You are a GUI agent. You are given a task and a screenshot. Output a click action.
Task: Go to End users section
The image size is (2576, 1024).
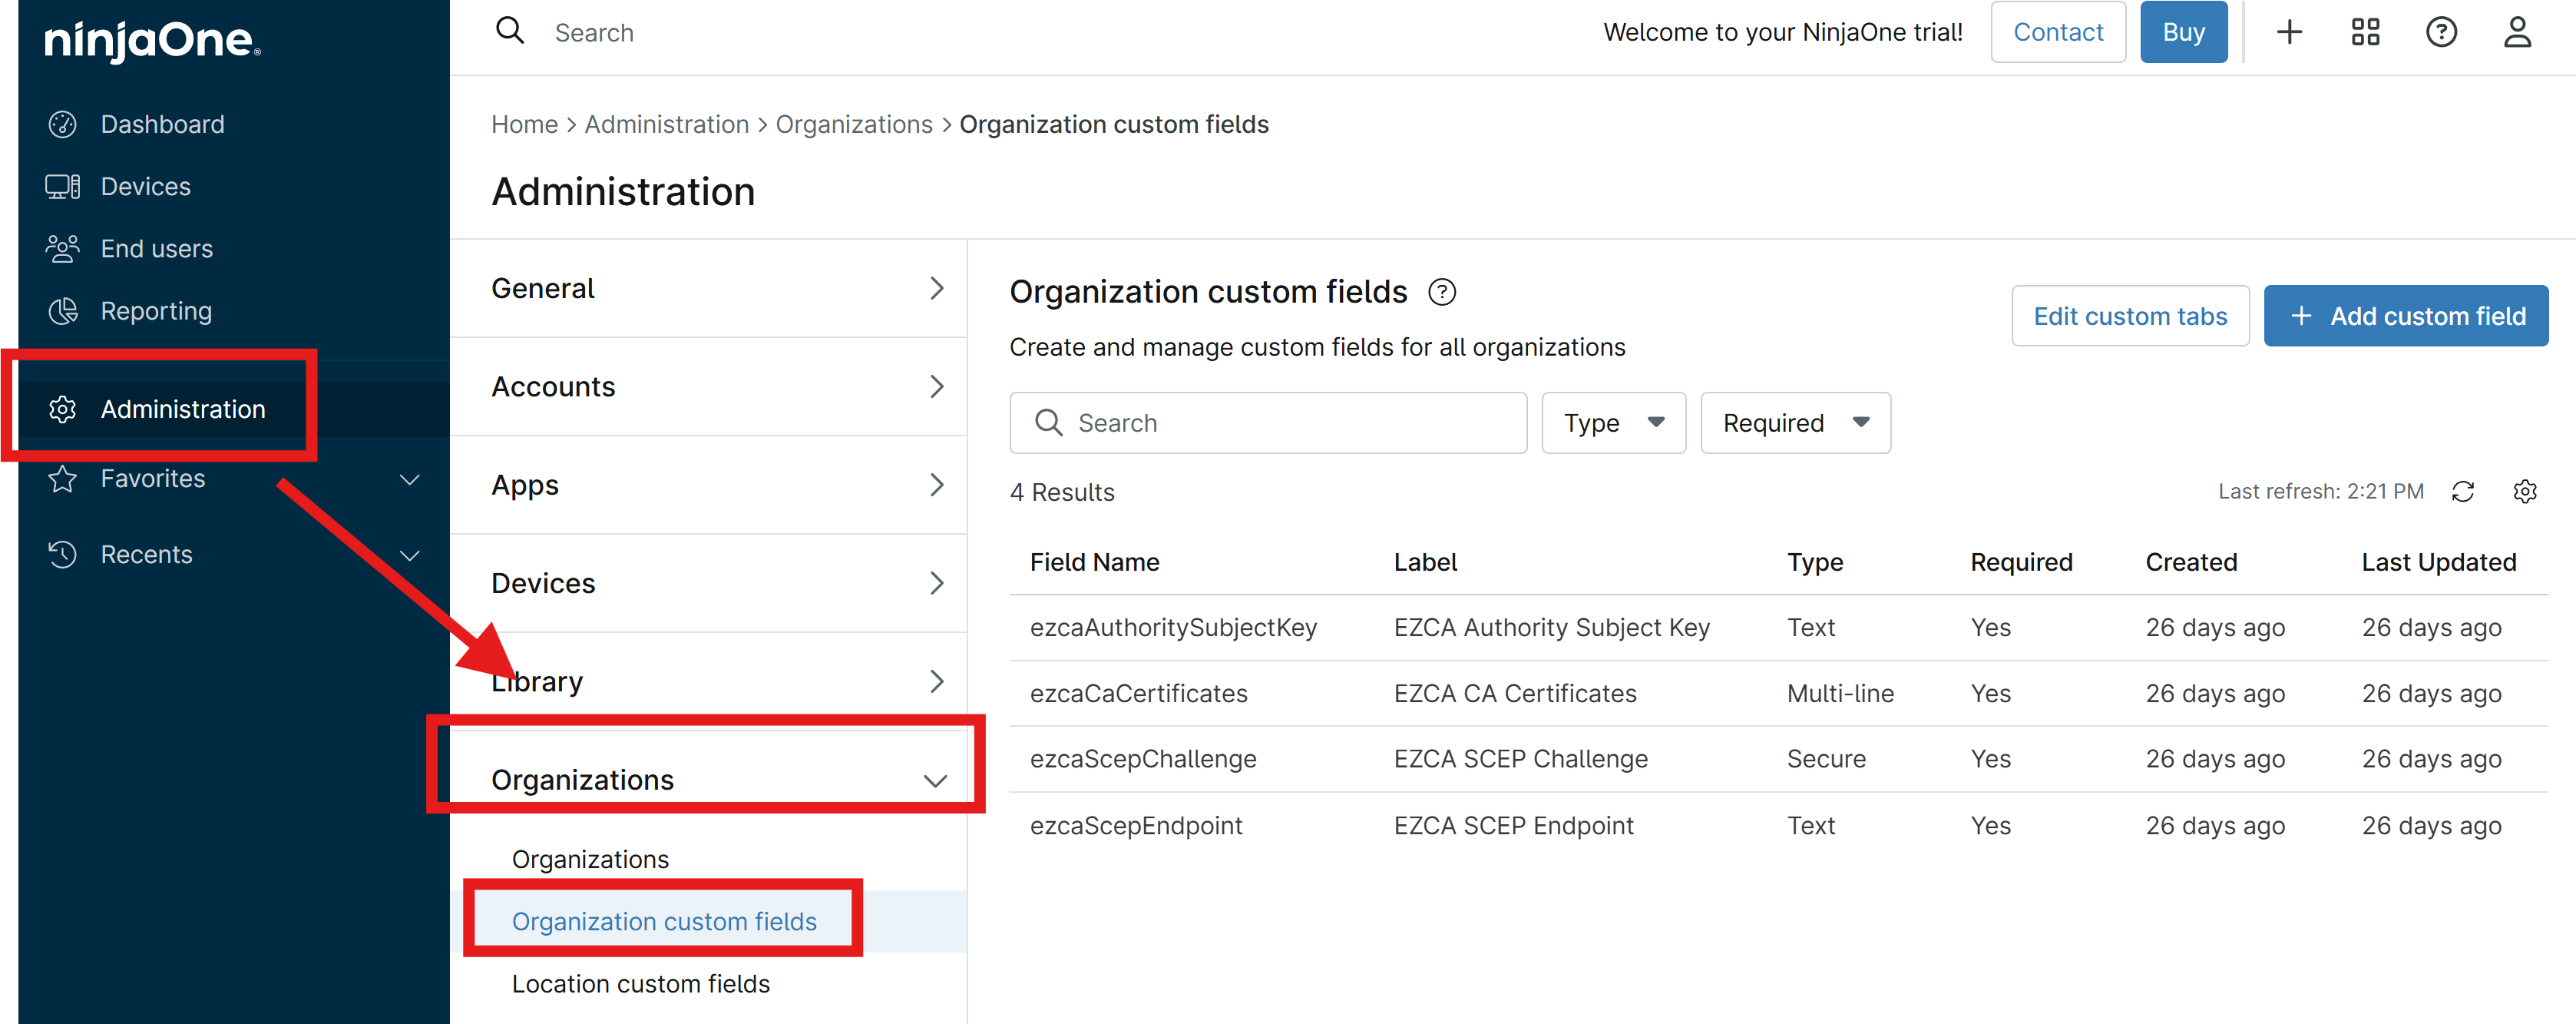click(156, 248)
